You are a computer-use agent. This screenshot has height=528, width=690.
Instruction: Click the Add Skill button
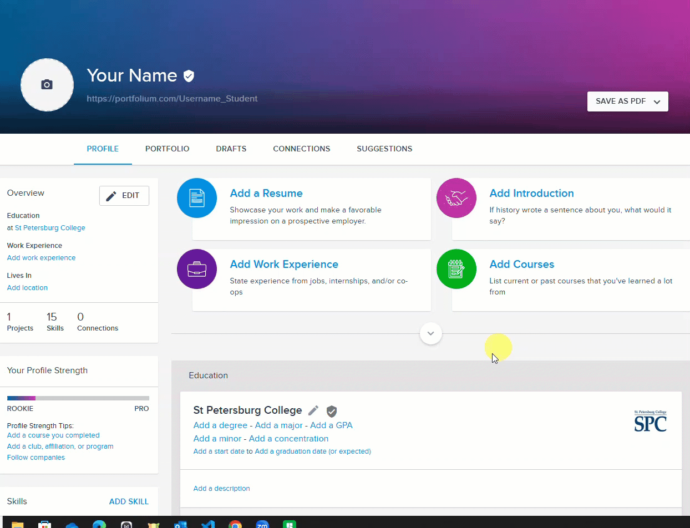tap(129, 501)
